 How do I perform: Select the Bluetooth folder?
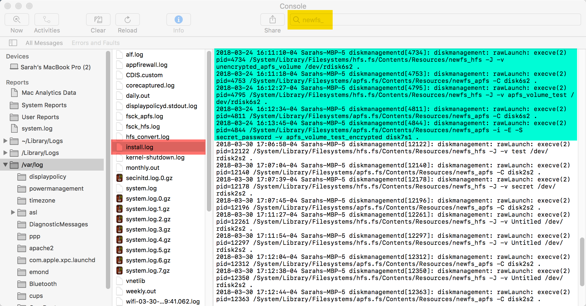click(37, 284)
